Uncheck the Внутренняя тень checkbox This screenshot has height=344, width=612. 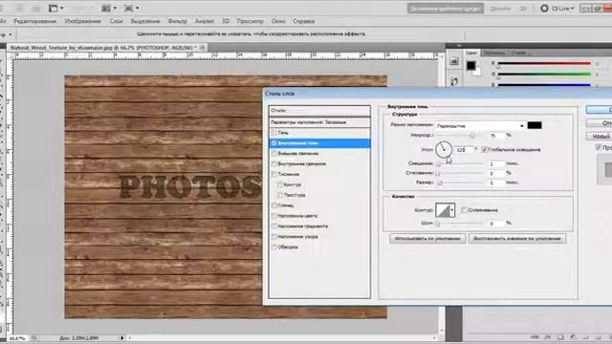274,143
